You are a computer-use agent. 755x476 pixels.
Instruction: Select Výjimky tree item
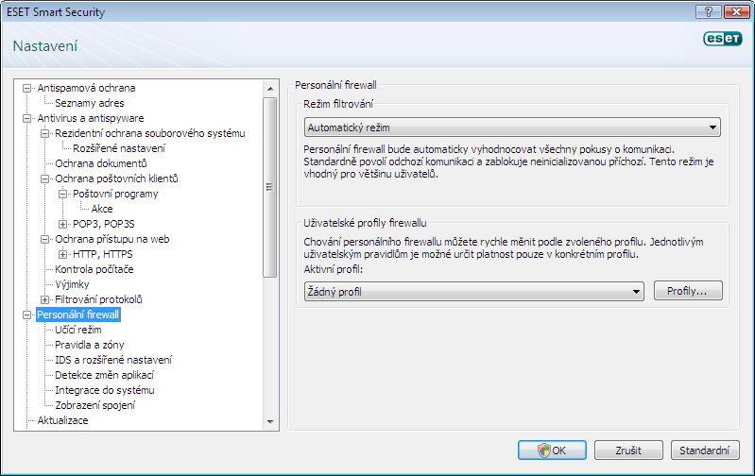pos(72,284)
